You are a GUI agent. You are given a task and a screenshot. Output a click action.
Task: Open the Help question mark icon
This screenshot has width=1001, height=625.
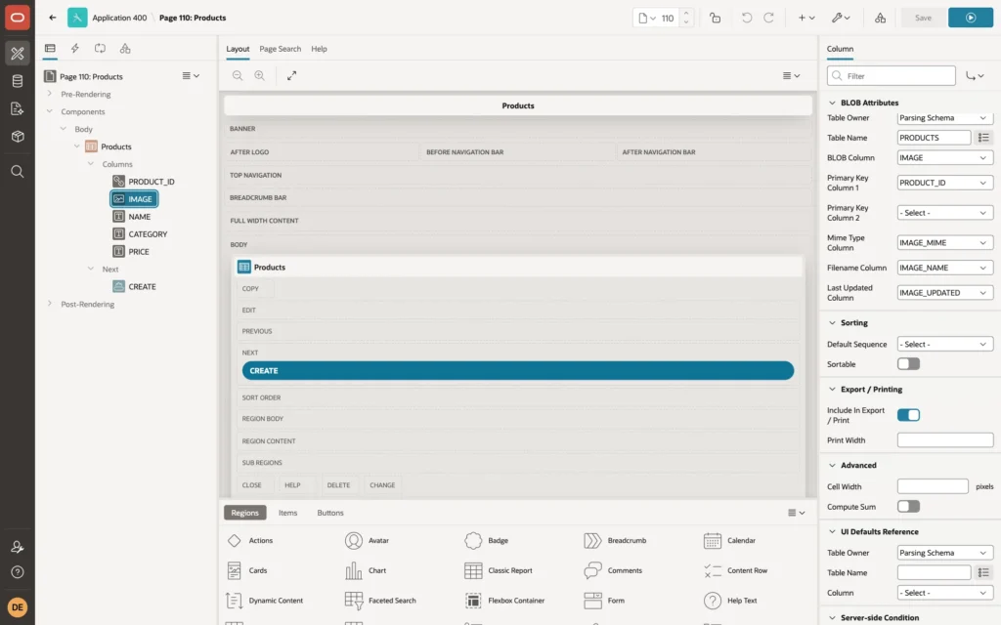coord(18,572)
